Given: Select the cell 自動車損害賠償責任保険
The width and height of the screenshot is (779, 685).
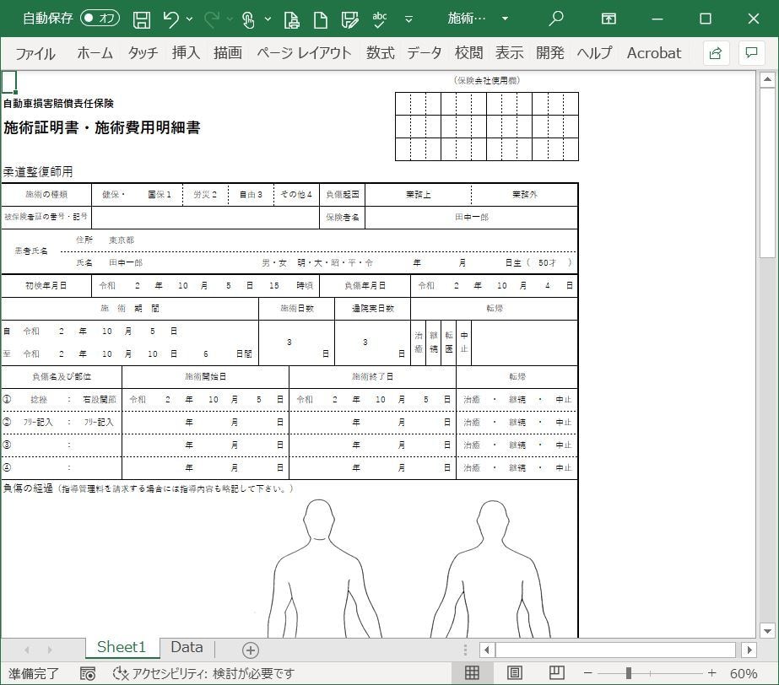Looking at the screenshot, I should click(58, 103).
